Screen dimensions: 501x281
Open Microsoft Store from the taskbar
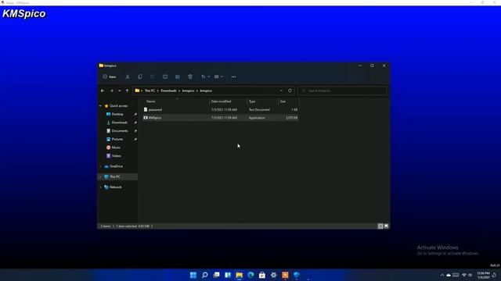click(262, 275)
